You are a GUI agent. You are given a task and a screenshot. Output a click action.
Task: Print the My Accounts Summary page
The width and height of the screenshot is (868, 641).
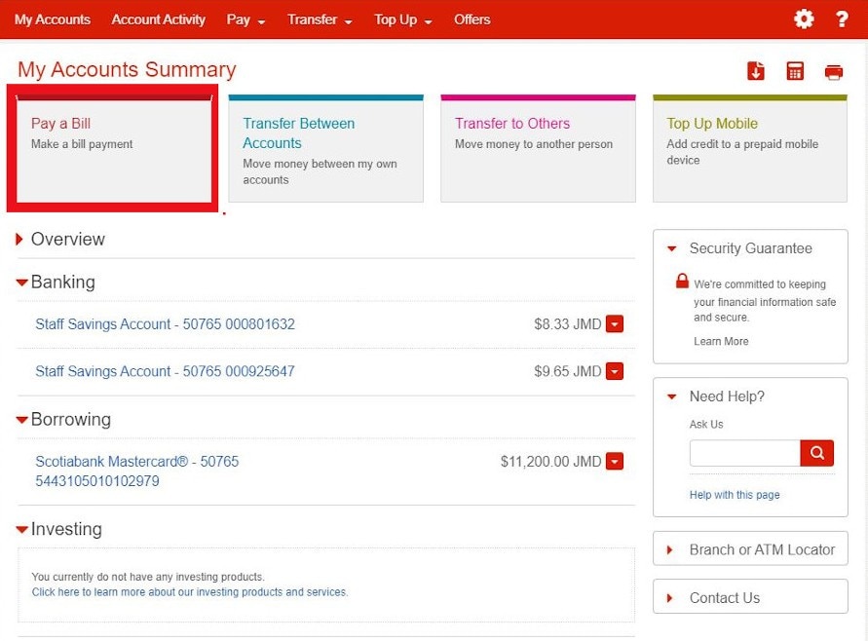tap(833, 70)
